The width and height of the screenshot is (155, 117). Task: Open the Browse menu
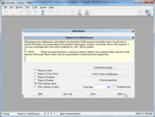19,7
